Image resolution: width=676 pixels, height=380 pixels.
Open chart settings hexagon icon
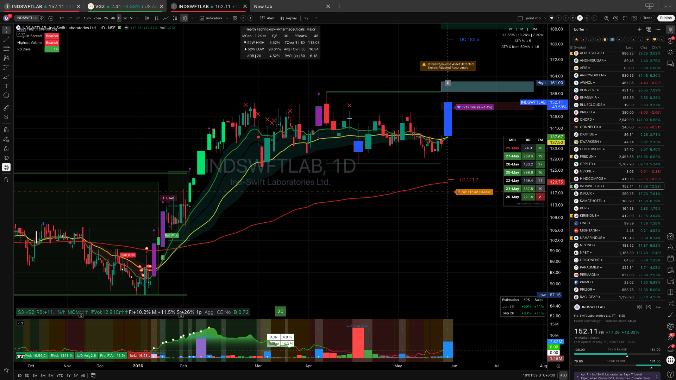[616, 18]
